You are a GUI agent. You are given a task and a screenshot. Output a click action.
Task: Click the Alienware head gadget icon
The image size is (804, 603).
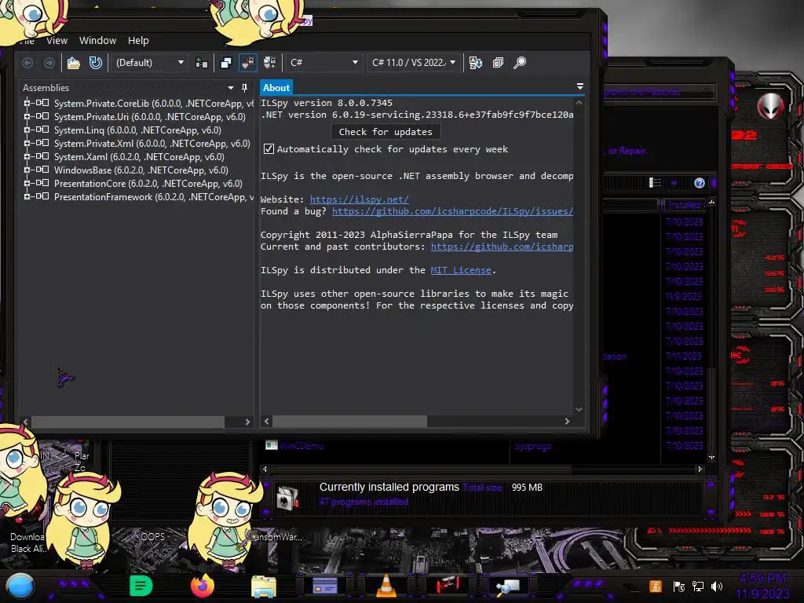tap(771, 107)
